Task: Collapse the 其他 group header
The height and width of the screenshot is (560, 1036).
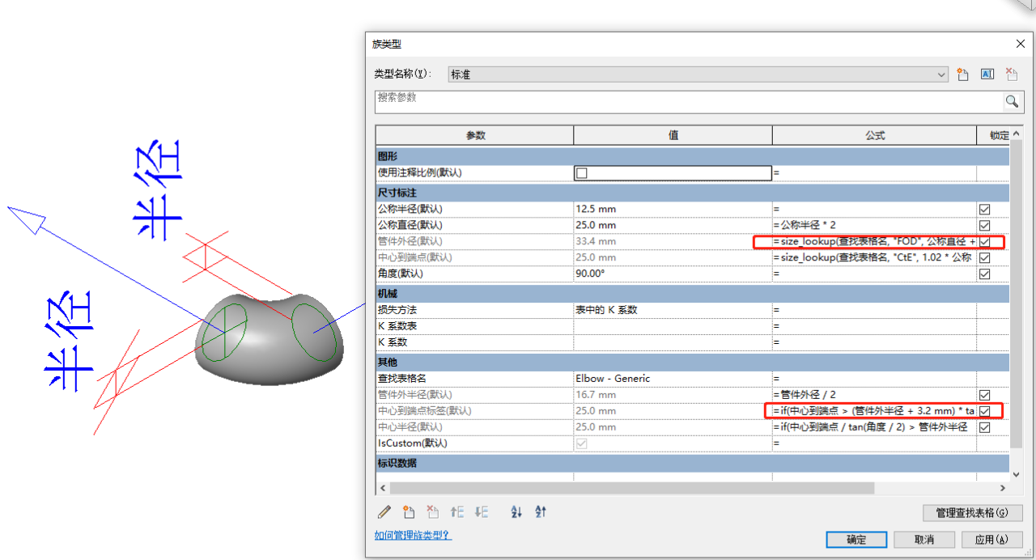Action: (693, 362)
